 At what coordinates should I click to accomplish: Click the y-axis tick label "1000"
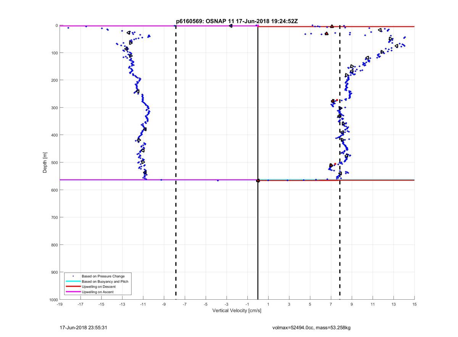(x=53, y=300)
